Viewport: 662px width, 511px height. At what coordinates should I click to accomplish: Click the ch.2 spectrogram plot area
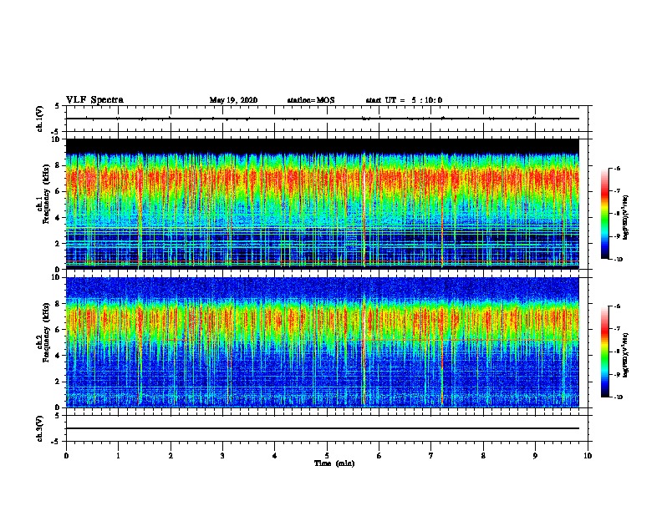coord(322,342)
